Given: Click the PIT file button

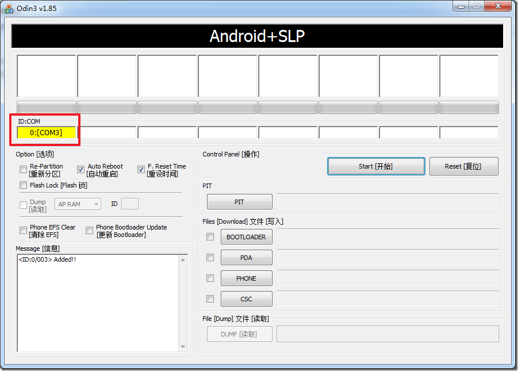Looking at the screenshot, I should 240,202.
